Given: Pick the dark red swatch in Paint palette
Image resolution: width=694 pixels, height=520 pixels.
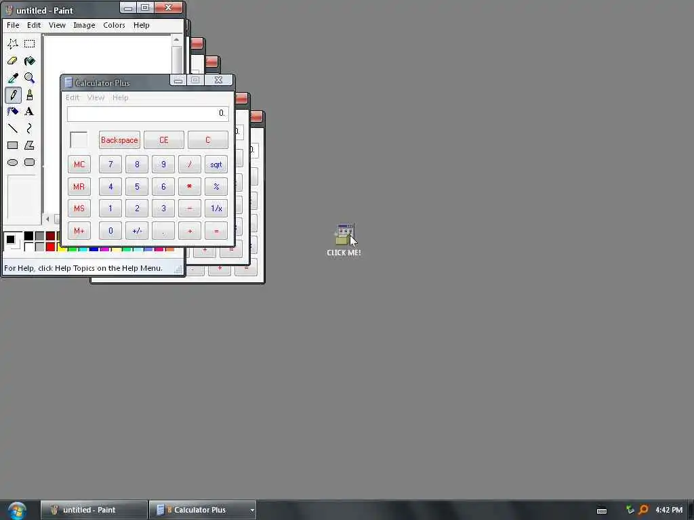Looking at the screenshot, I should [50, 236].
